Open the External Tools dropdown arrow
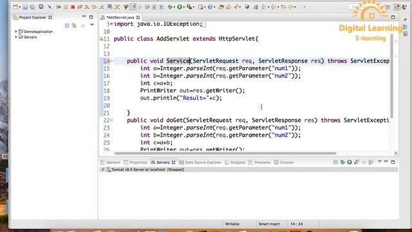The width and height of the screenshot is (412, 232). coord(194,7)
